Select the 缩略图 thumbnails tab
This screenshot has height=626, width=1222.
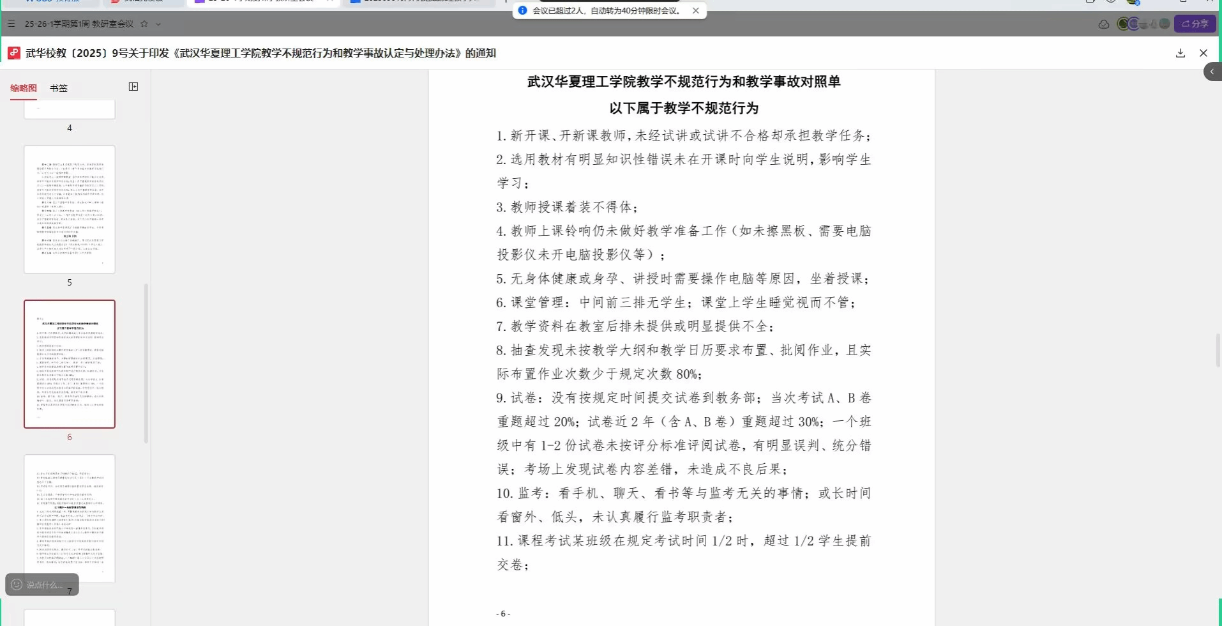coord(24,88)
